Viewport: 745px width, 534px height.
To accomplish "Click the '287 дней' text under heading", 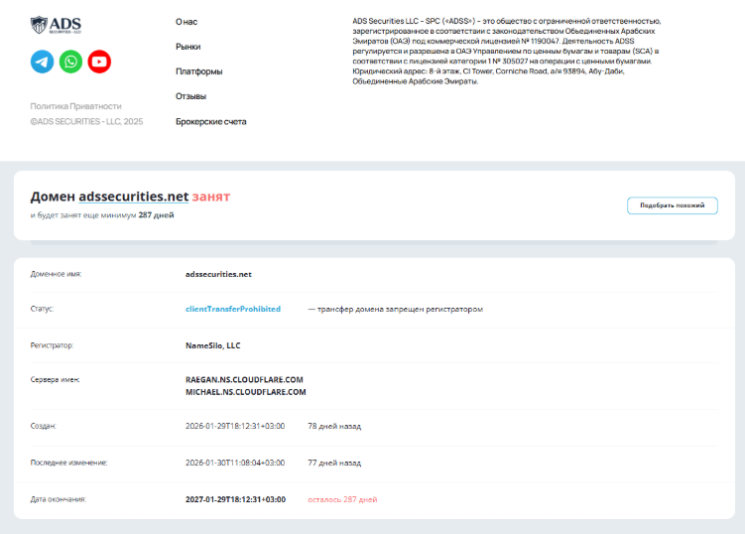I will coord(157,215).
